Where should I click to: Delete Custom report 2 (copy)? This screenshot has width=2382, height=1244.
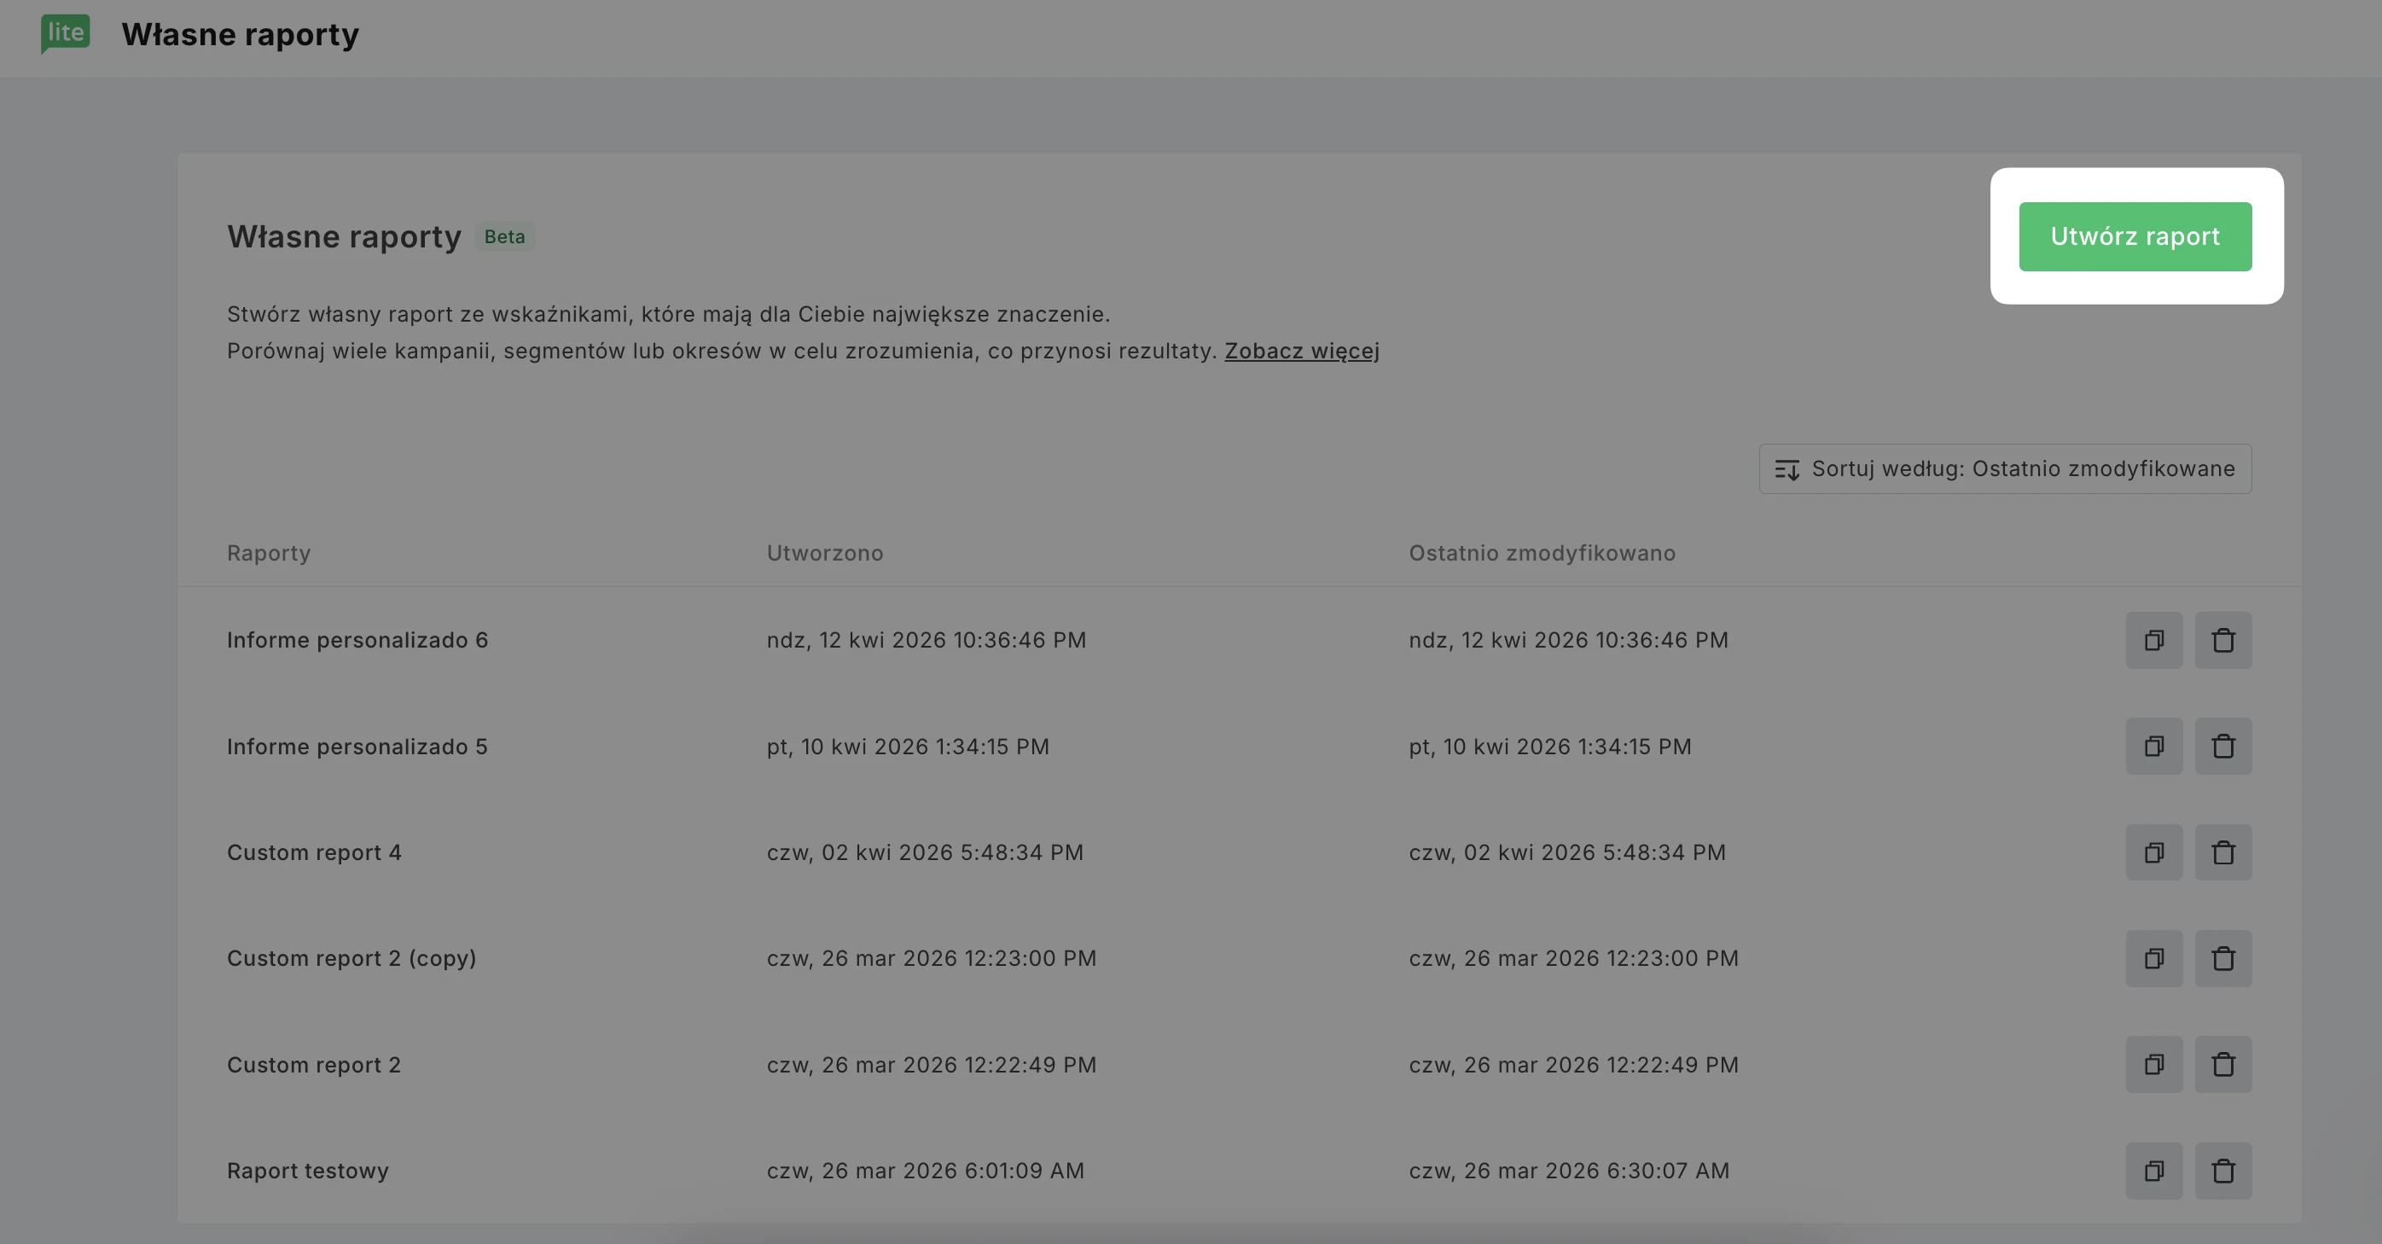tap(2223, 958)
